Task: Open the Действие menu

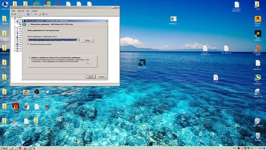Action: (x=21, y=11)
